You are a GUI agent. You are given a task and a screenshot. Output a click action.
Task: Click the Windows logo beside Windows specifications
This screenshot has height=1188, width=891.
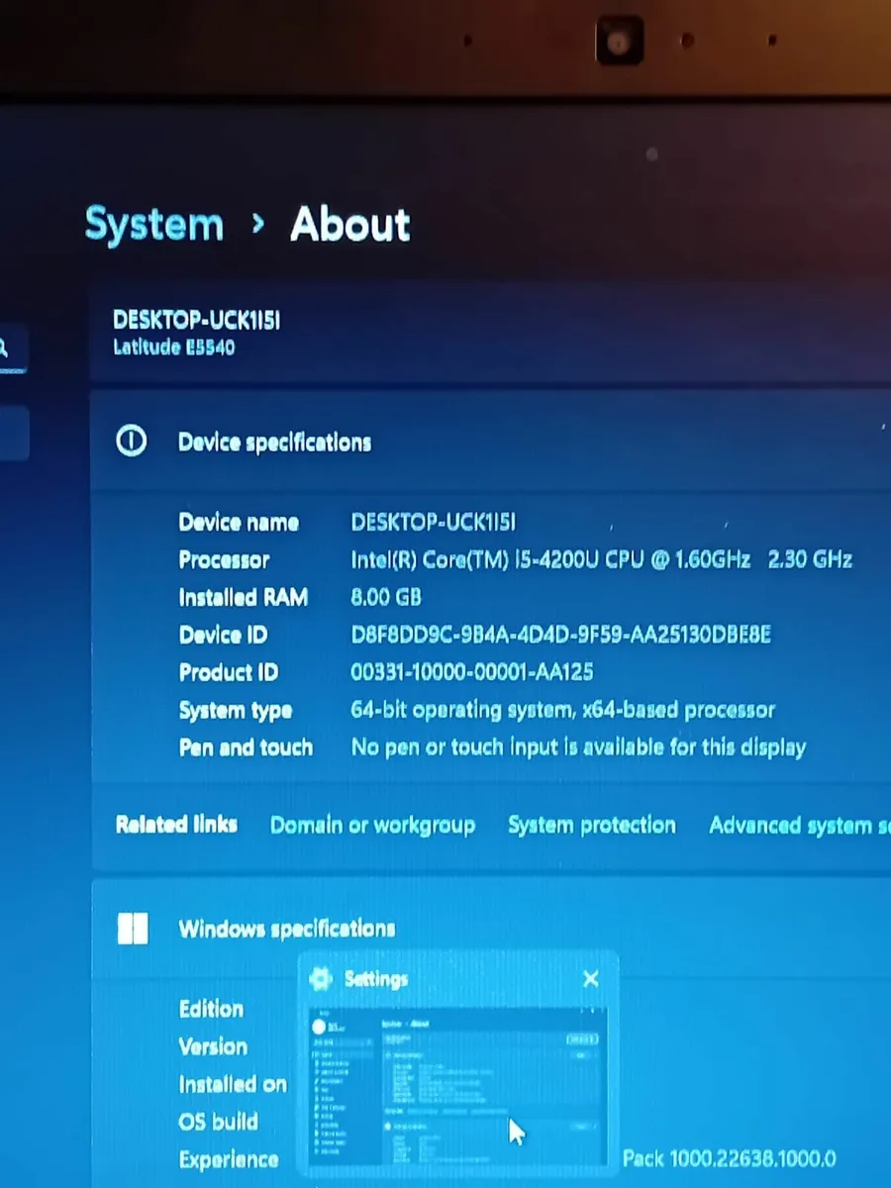[132, 929]
